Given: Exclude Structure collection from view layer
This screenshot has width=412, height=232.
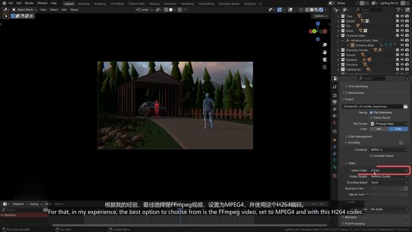Looking at the screenshot, I should (x=397, y=64).
